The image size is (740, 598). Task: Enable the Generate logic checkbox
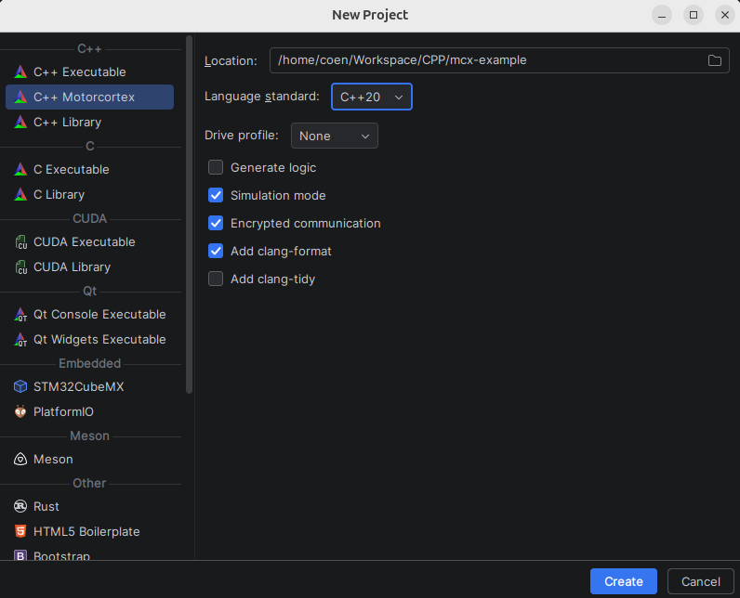coord(216,168)
